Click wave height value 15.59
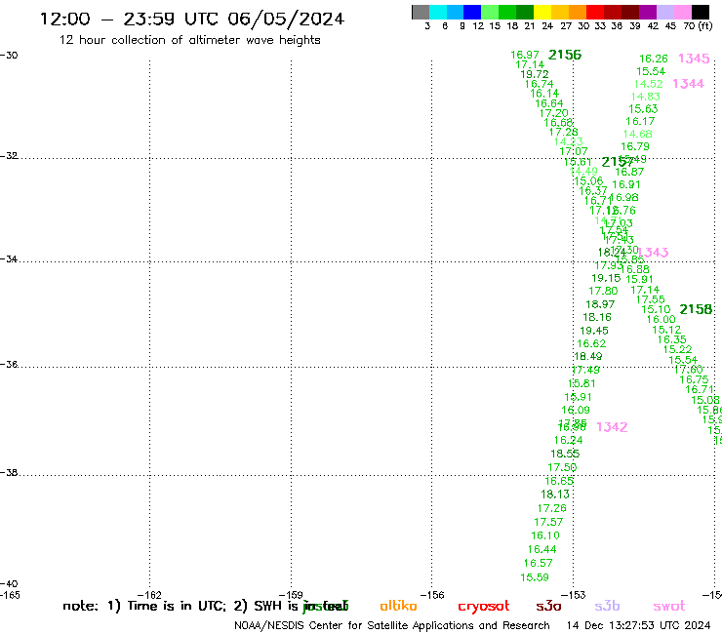This screenshot has height=634, width=722. (535, 577)
